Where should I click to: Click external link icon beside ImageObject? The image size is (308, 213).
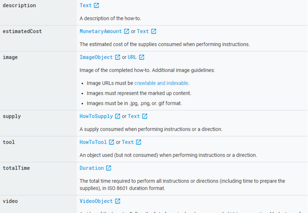[x=118, y=57]
